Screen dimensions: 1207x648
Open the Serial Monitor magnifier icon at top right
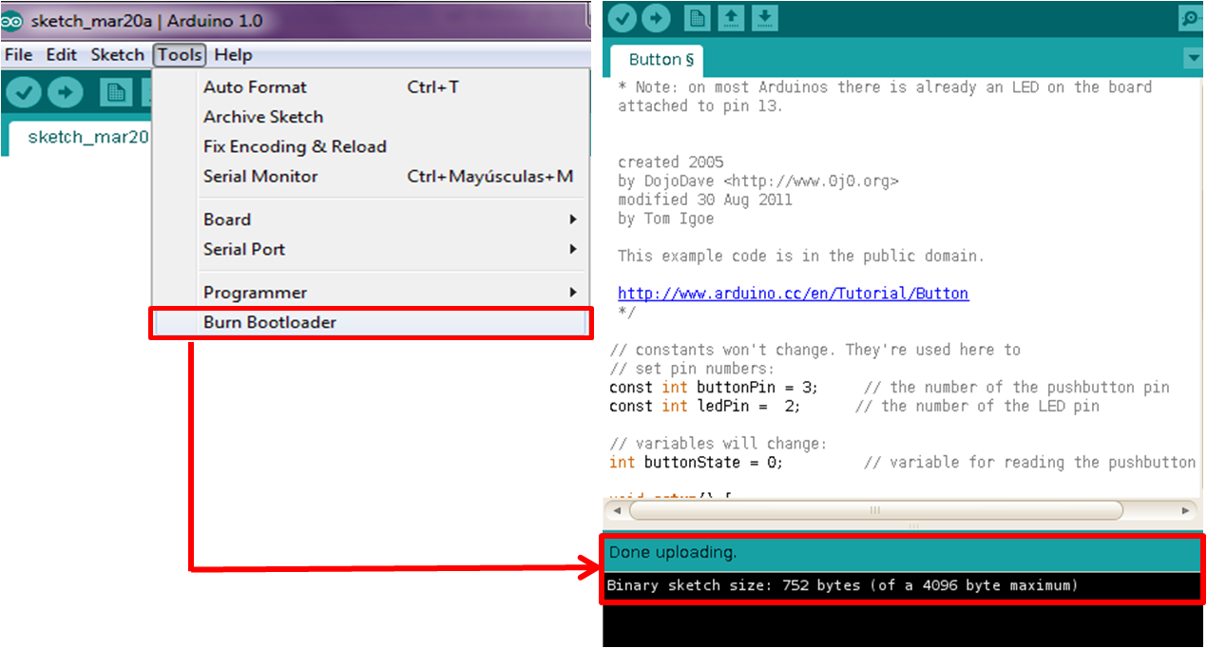coord(1191,17)
